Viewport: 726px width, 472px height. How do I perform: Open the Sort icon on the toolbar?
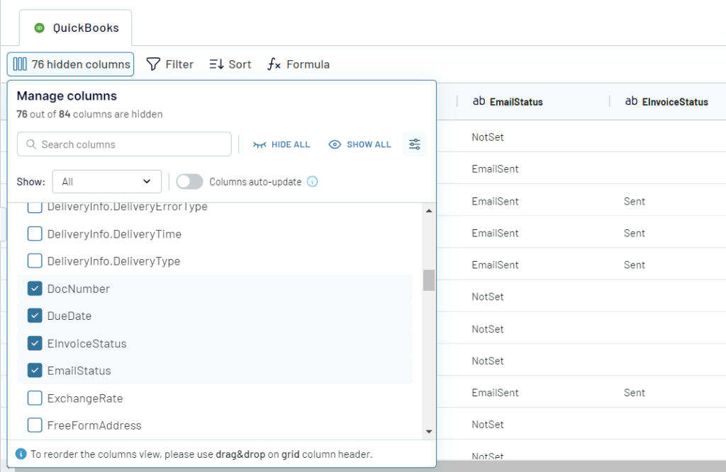click(218, 64)
